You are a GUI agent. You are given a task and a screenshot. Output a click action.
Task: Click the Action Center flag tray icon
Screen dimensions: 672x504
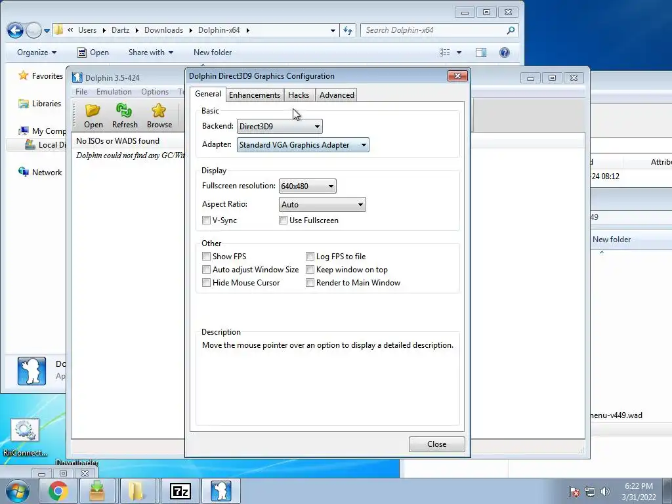tap(574, 492)
